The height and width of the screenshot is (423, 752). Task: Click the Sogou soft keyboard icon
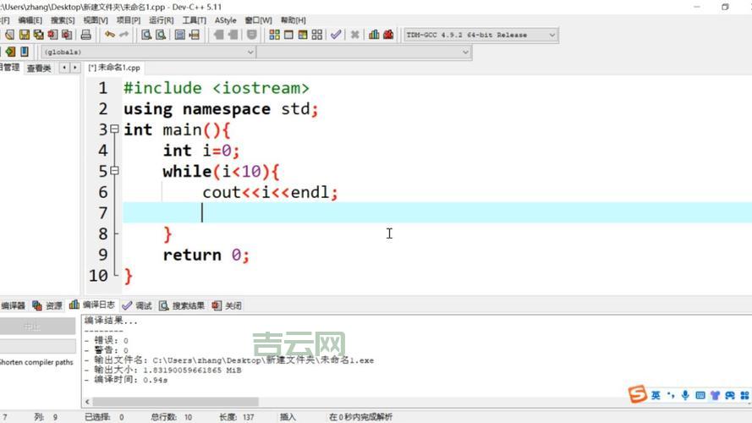(x=700, y=395)
